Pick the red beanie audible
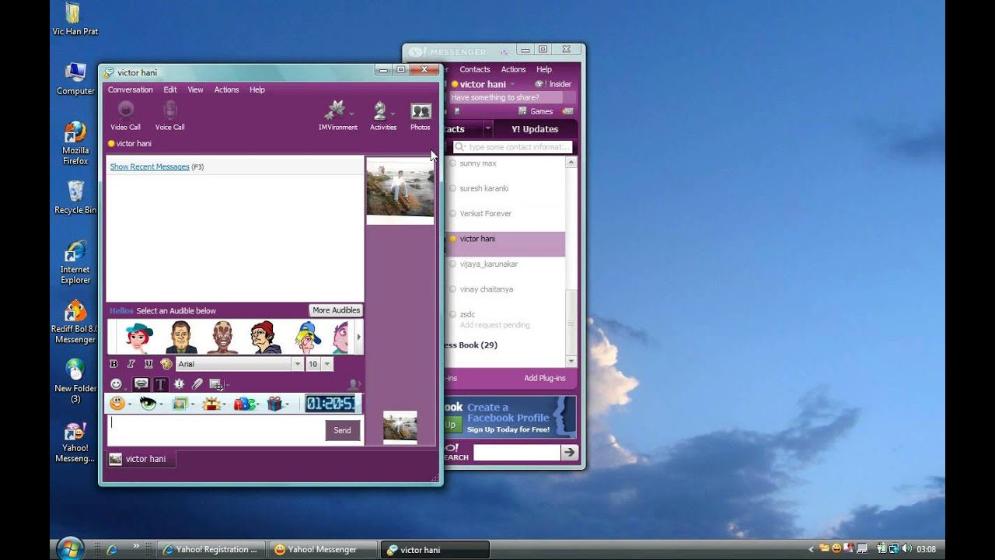 265,337
